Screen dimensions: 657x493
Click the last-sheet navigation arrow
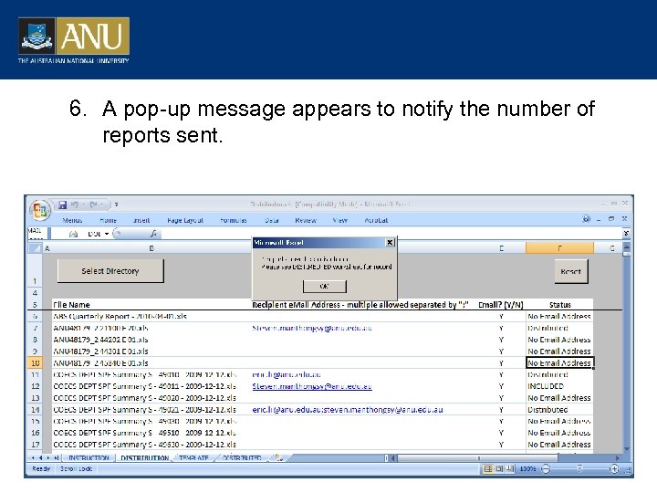coord(56,457)
